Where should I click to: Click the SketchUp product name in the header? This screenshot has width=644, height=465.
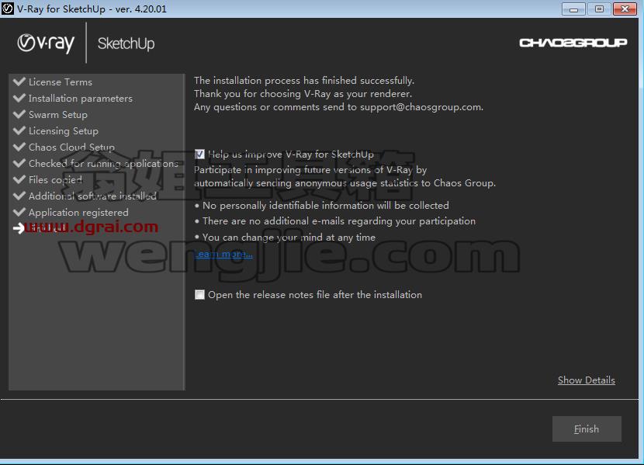point(126,43)
